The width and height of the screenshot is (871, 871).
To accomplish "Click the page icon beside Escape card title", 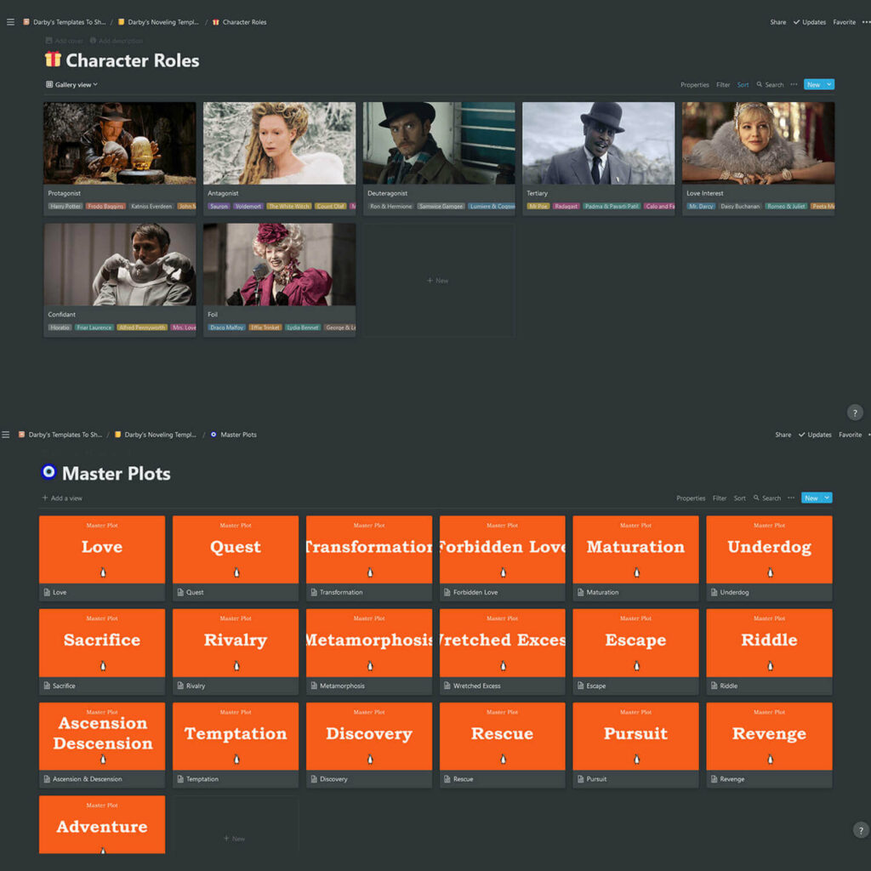I will 580,686.
